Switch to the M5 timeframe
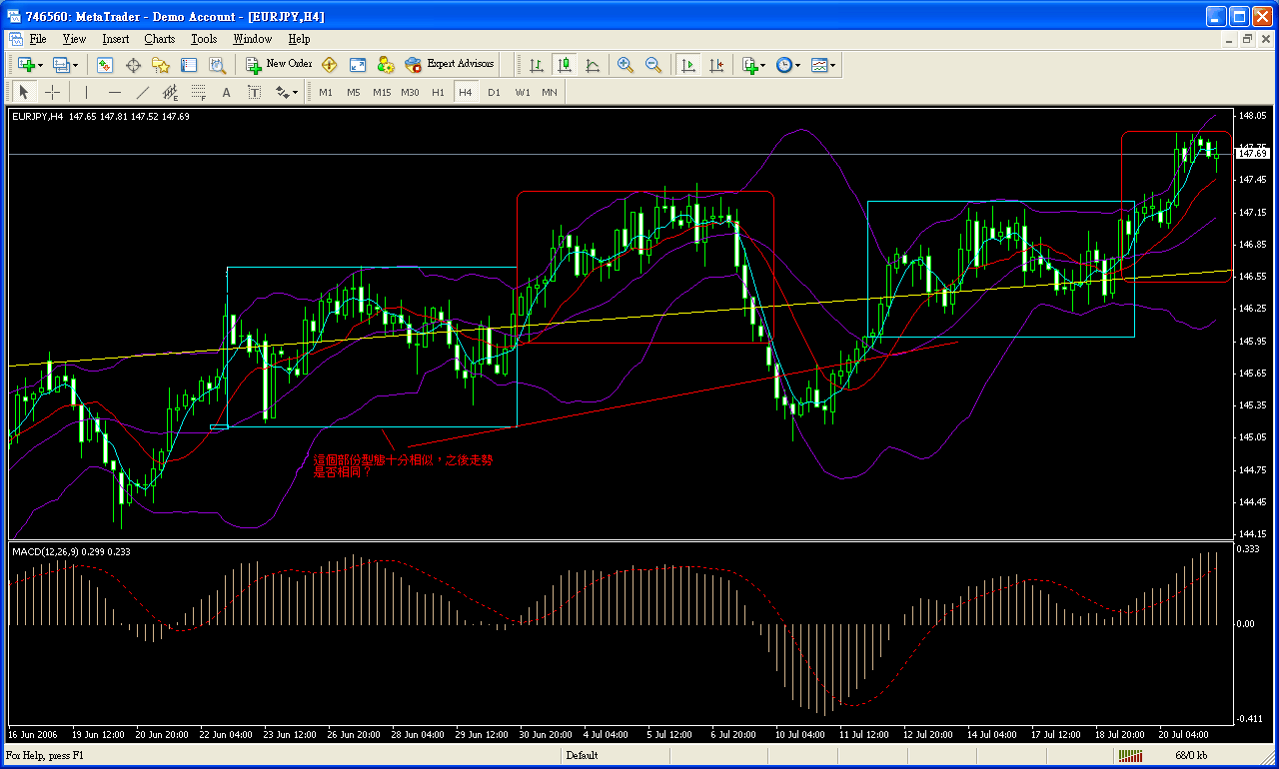Screen dimensions: 1279x769 click(354, 92)
